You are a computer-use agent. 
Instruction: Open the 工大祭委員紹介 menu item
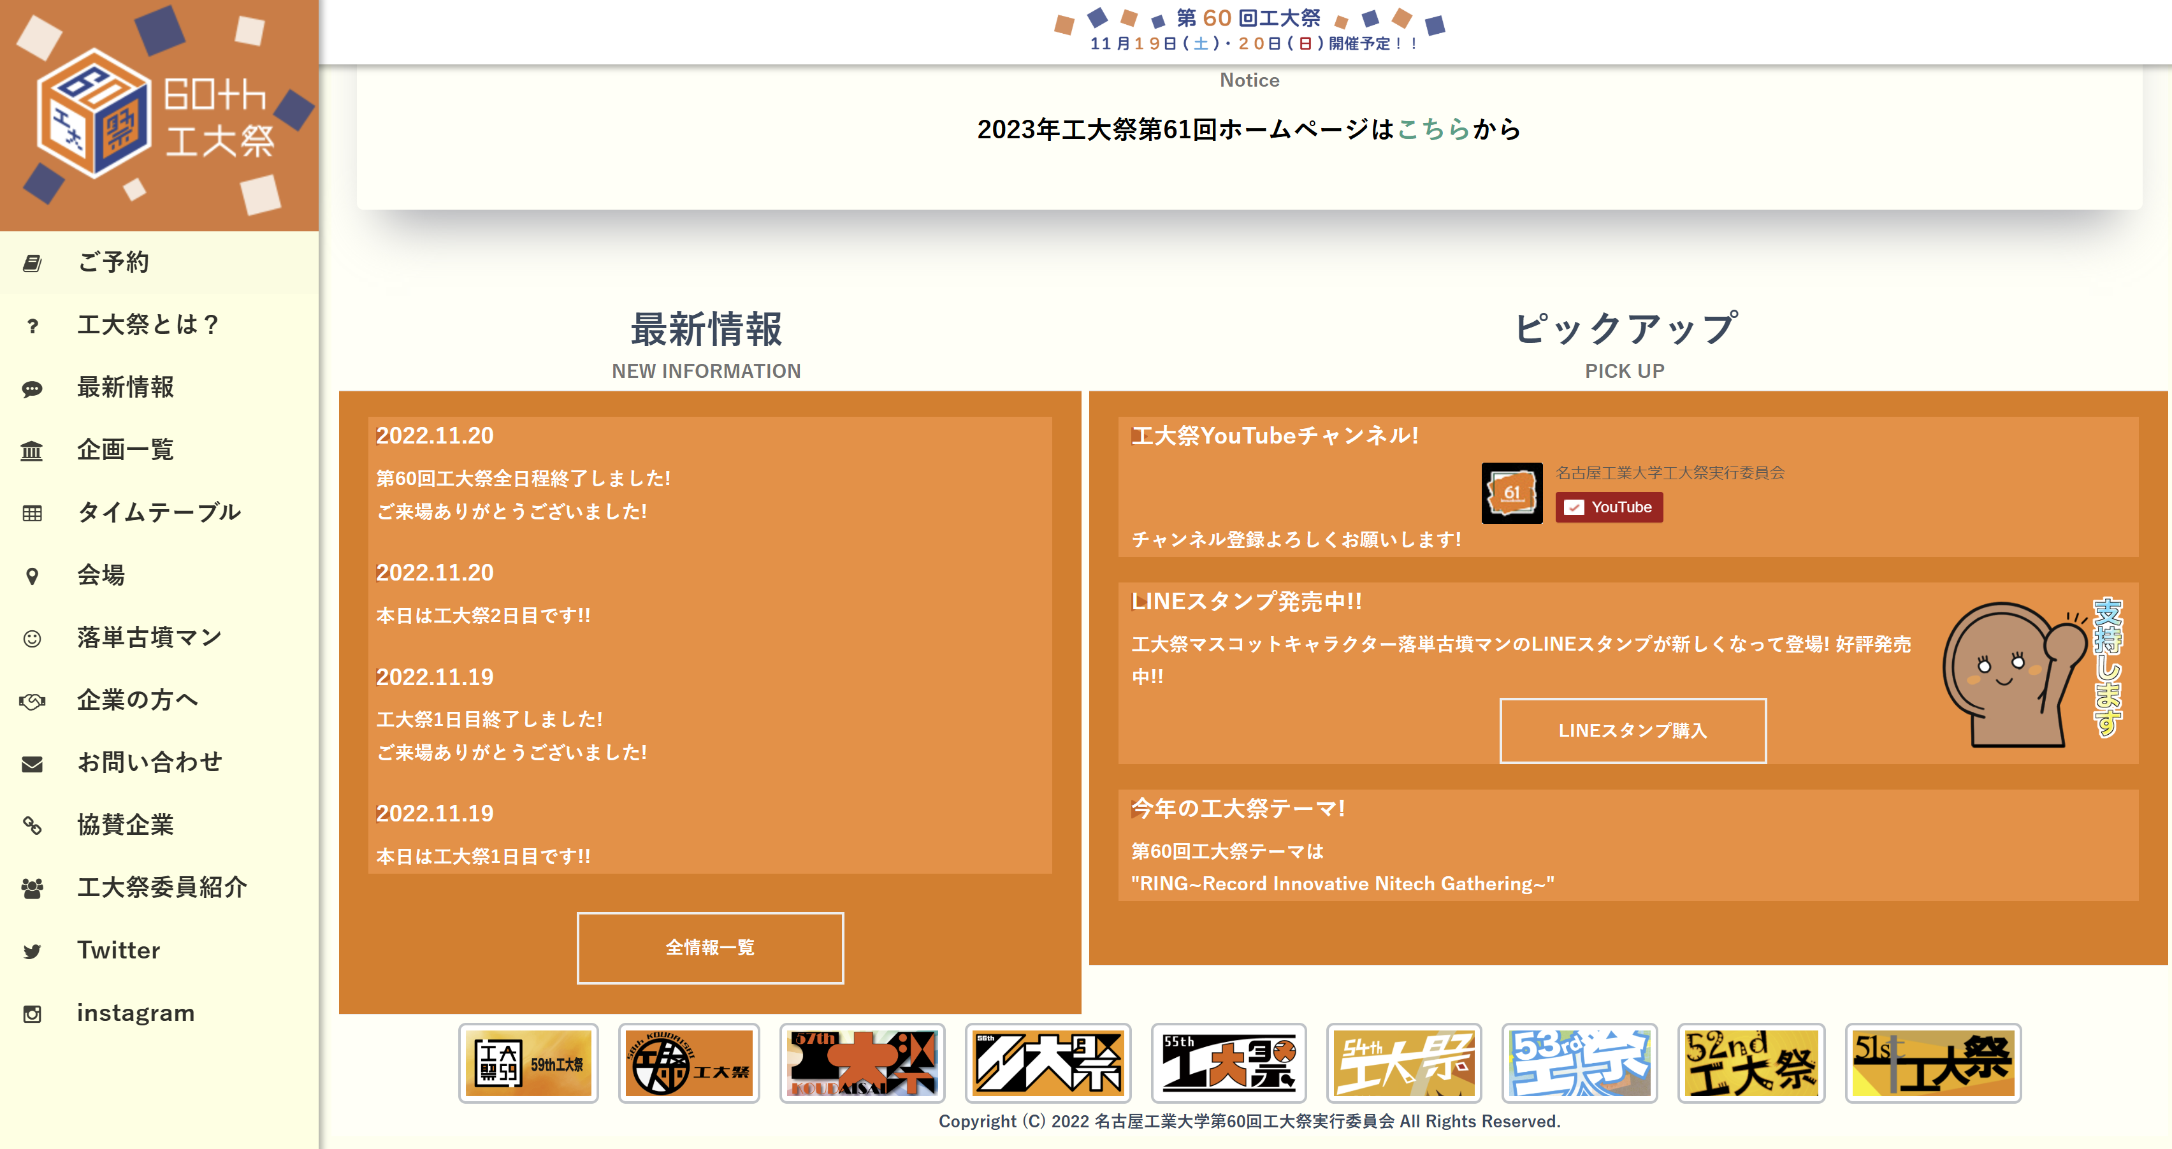(x=161, y=887)
